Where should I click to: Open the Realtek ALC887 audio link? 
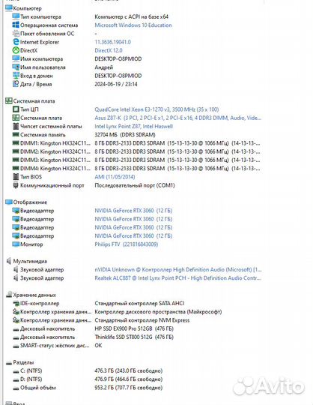pos(177,278)
